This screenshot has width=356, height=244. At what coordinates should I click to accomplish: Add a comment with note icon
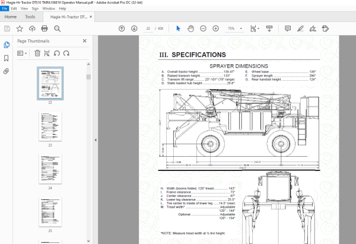tap(288, 28)
